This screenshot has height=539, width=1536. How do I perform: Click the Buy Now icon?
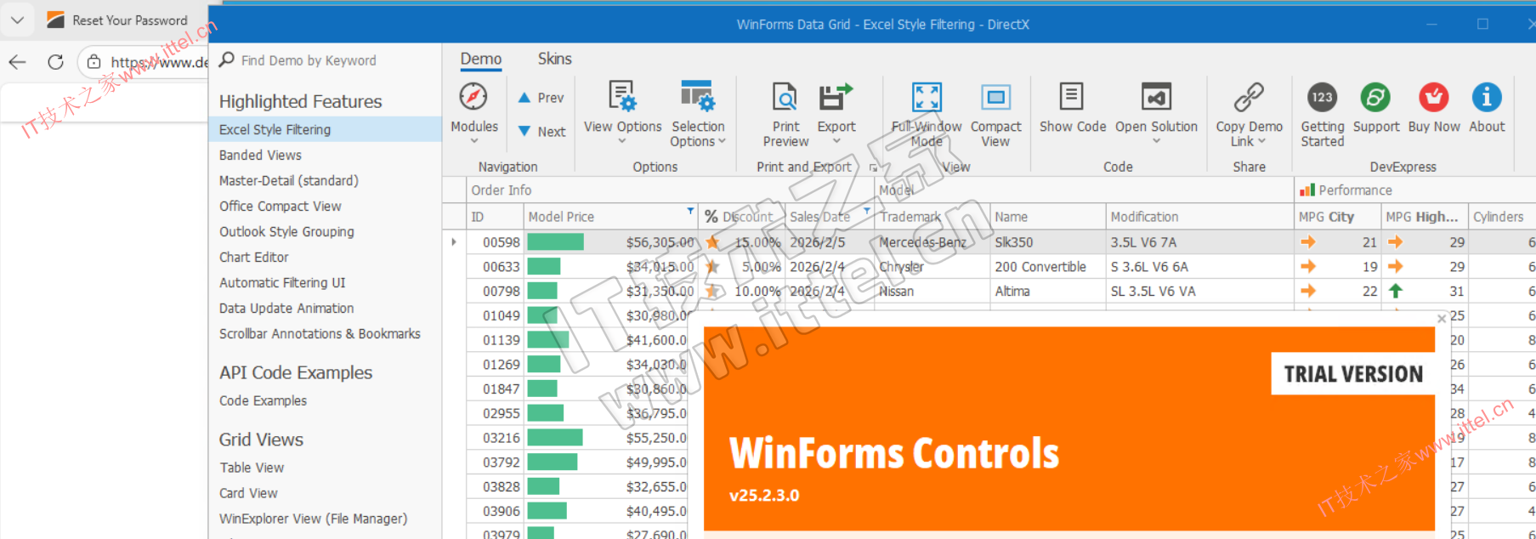(x=1433, y=98)
